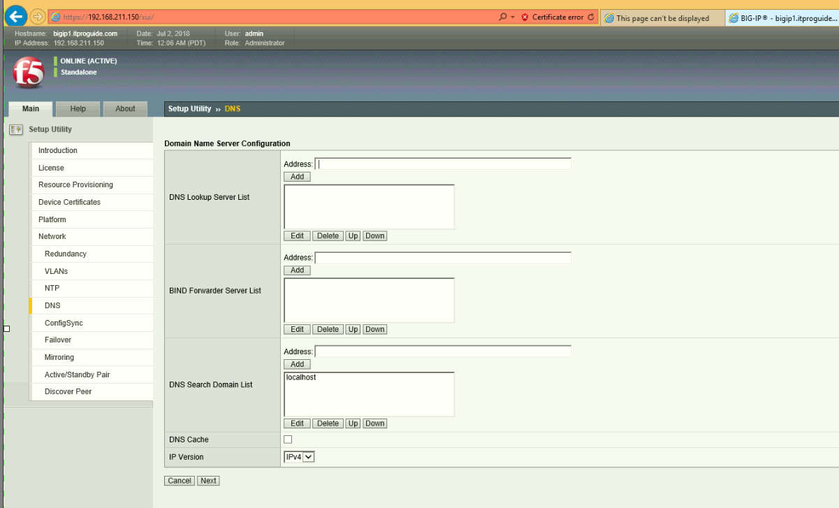
Task: Click Edit under DNS Search Domain List
Action: 297,423
